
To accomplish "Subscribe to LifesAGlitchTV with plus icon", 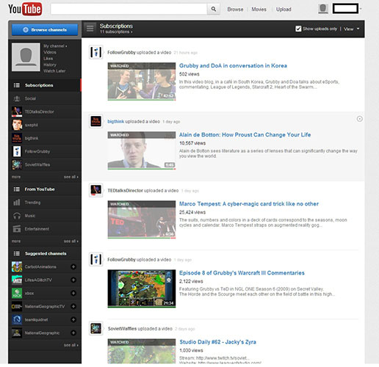I will (73, 280).
